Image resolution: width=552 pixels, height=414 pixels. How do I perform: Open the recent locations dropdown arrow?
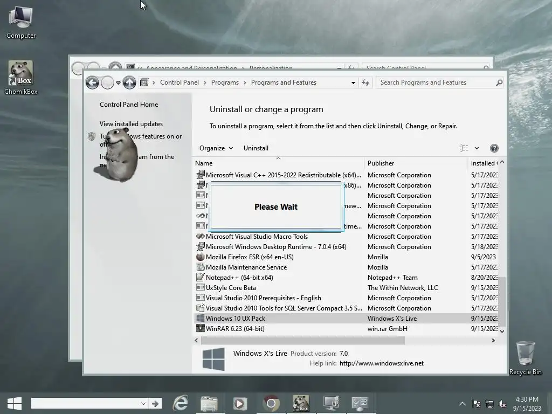[x=118, y=83]
